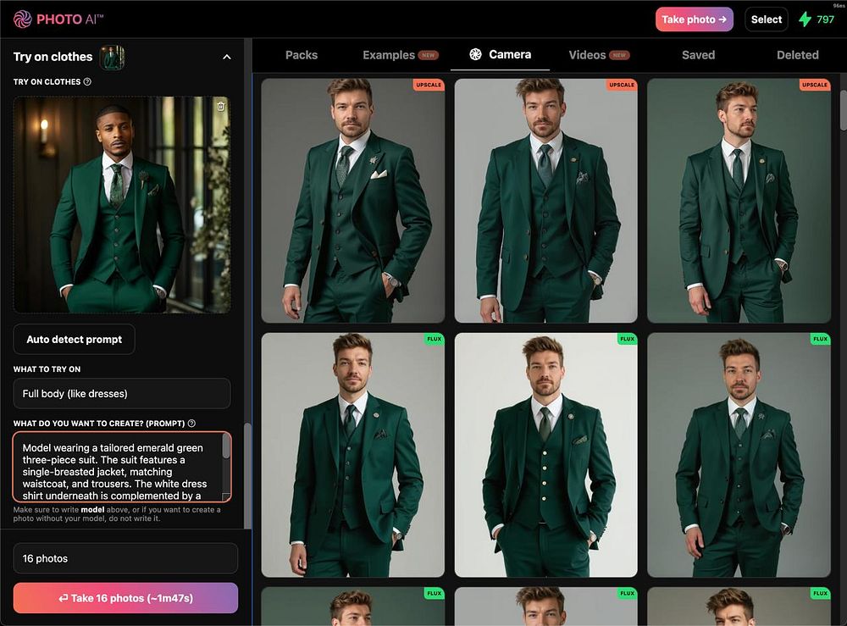Image resolution: width=847 pixels, height=626 pixels.
Task: Click small suit thumbnail beside Try on clothes
Action: [x=112, y=58]
